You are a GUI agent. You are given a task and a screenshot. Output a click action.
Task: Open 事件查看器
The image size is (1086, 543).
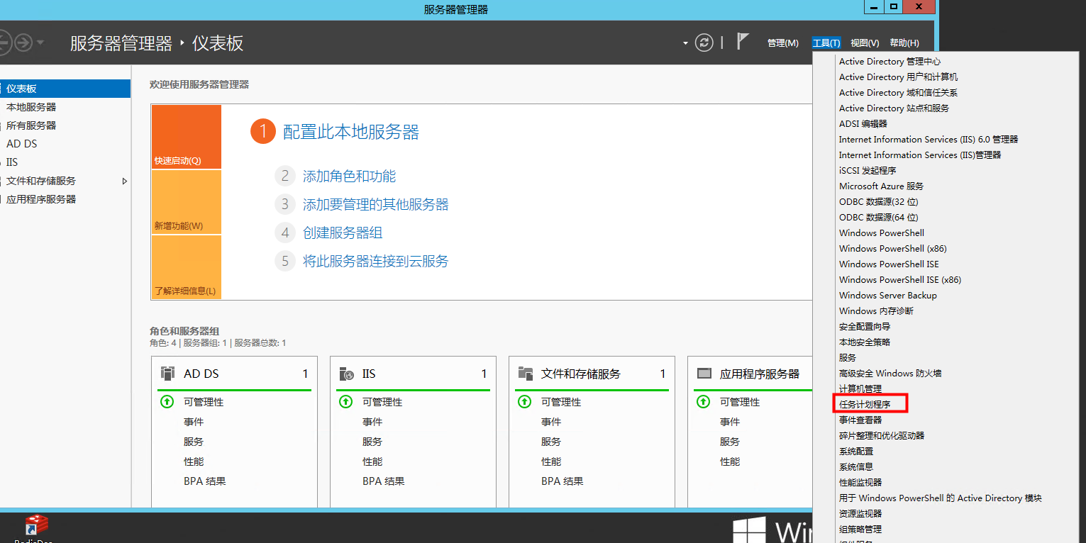click(x=860, y=420)
